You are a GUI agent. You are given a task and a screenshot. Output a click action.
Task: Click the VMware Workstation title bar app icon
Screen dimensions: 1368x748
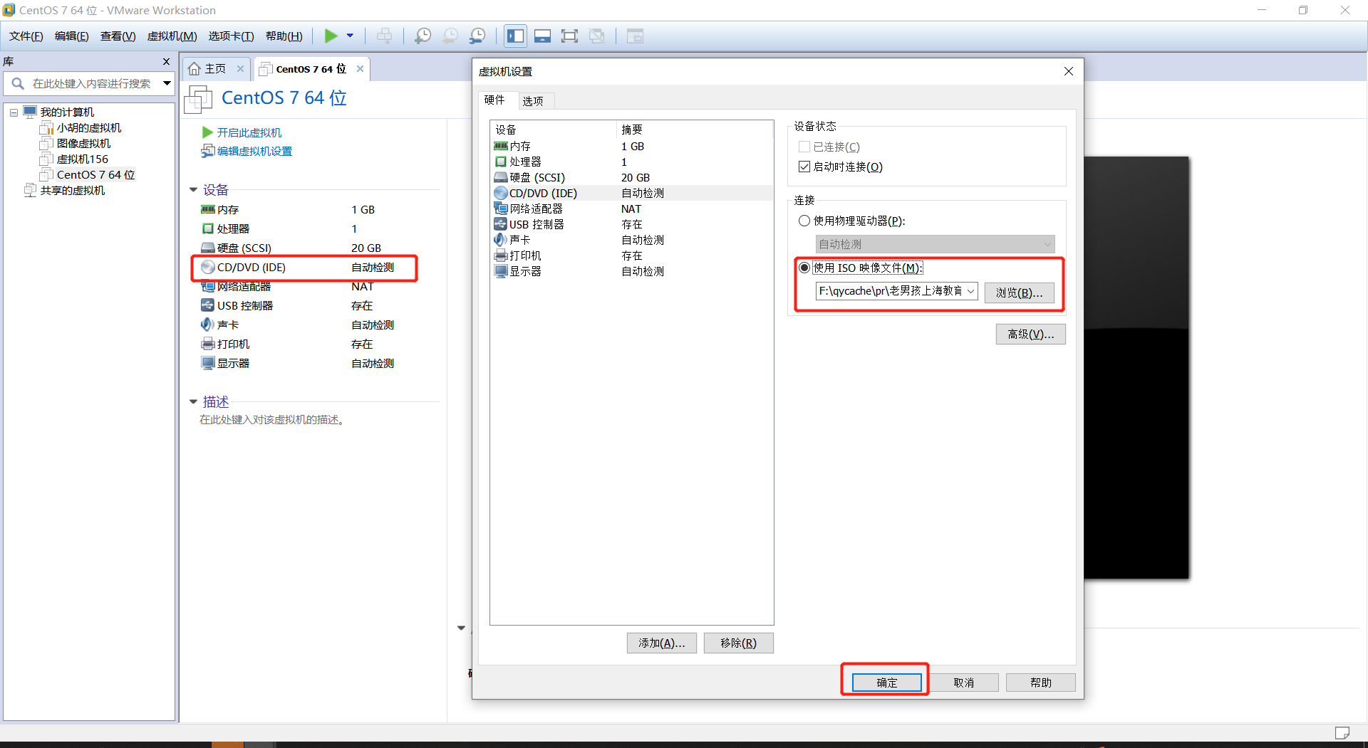(x=9, y=10)
